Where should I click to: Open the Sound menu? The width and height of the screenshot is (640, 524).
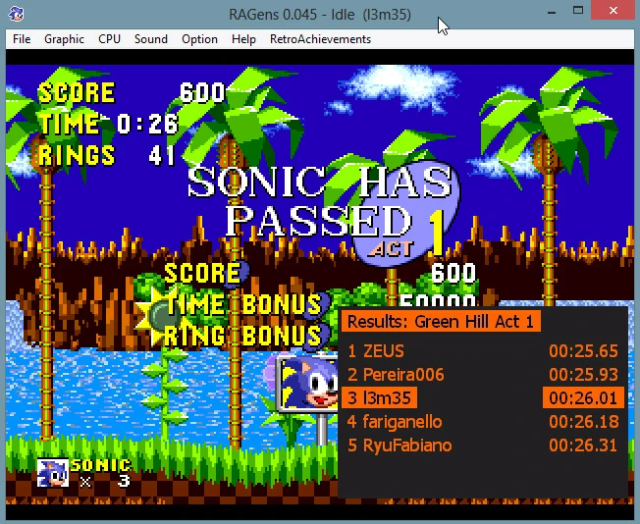(x=151, y=39)
